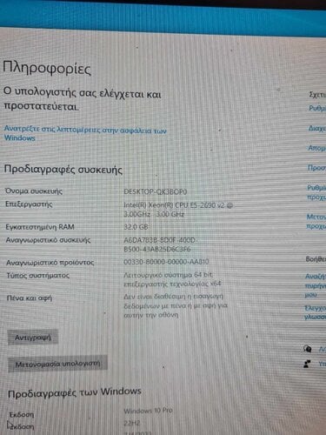The width and height of the screenshot is (326, 435).
Task: Click the installed RAM value 32.0 GB
Action: (136, 227)
